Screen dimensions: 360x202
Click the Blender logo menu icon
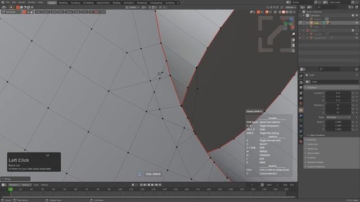(x=3, y=2)
